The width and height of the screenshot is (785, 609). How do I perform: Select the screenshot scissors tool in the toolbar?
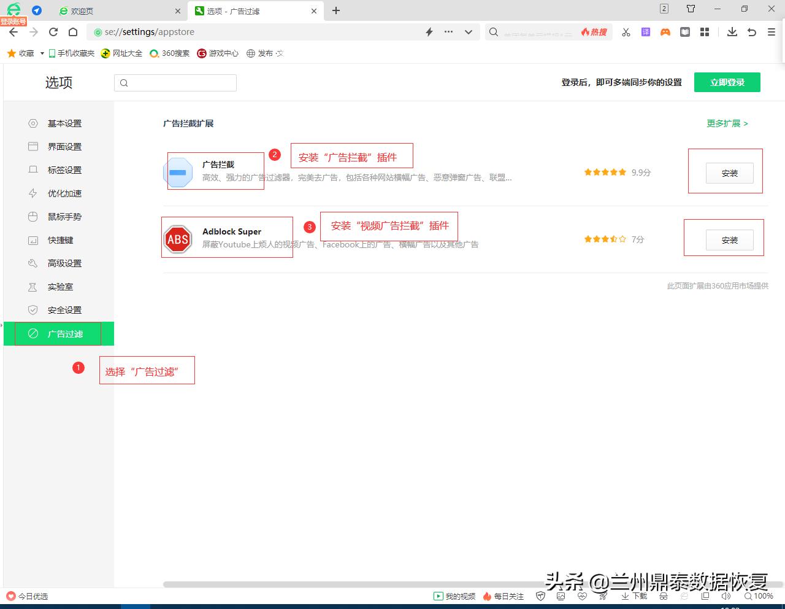(x=626, y=31)
